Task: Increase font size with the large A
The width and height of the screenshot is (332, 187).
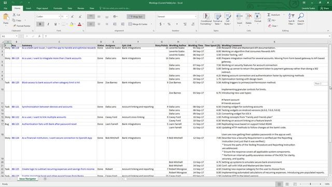Action: coord(73,17)
